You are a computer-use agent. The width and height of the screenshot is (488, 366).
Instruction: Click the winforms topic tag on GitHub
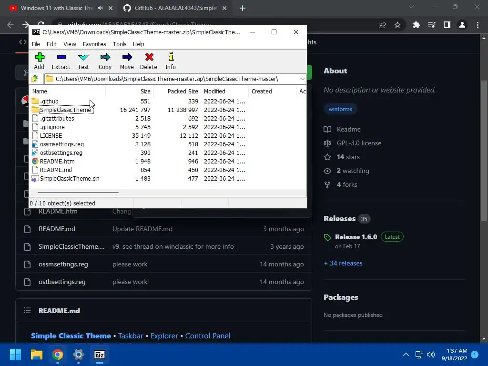340,109
